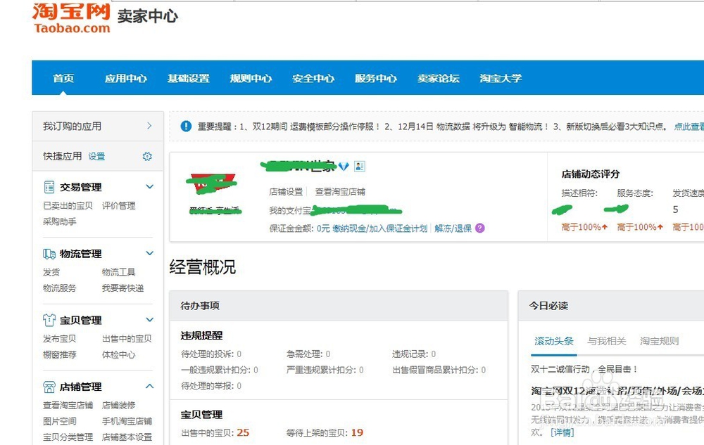Open 宝贝分类管理 link
704x445 pixels.
pos(68,437)
